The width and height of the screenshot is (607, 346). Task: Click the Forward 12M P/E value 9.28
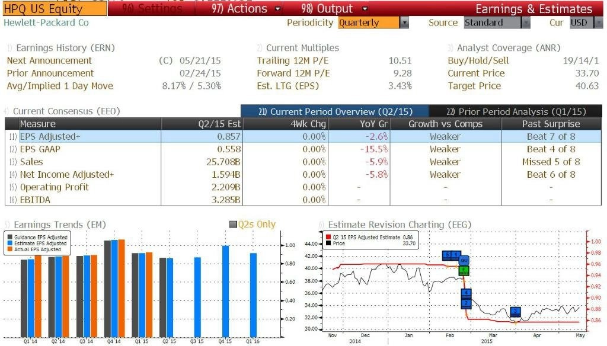402,73
